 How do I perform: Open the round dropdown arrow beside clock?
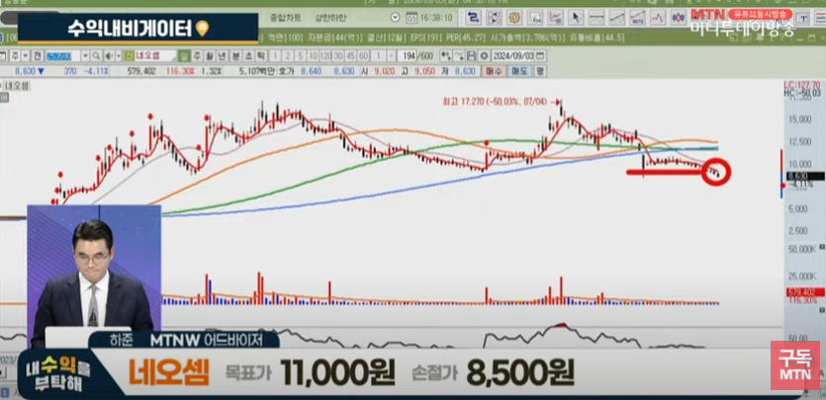pyautogui.click(x=396, y=18)
